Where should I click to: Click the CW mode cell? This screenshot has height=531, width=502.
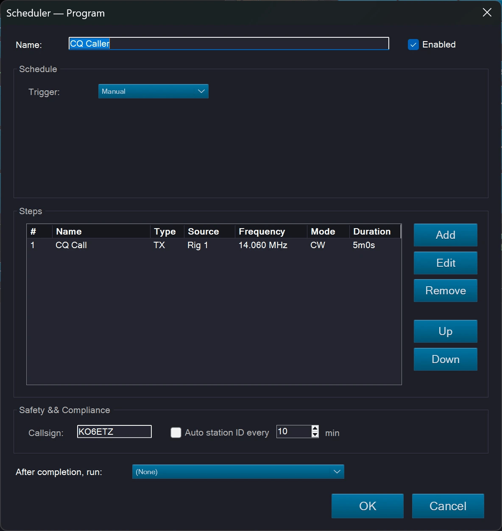pyautogui.click(x=318, y=245)
